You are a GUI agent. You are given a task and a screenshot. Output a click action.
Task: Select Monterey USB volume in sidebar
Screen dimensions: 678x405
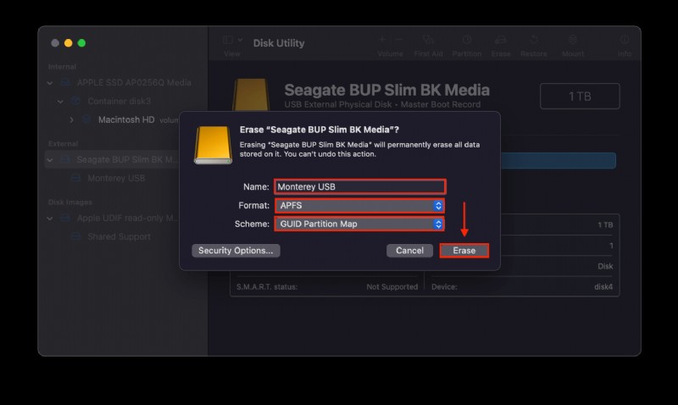(x=116, y=178)
